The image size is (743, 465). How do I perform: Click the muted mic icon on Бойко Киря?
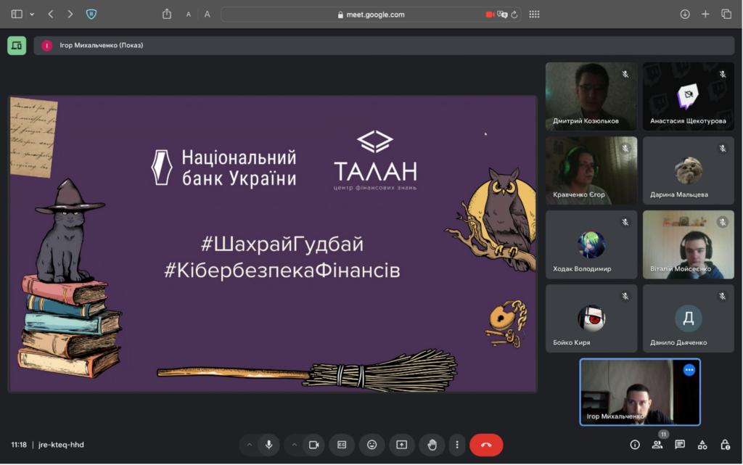point(625,297)
